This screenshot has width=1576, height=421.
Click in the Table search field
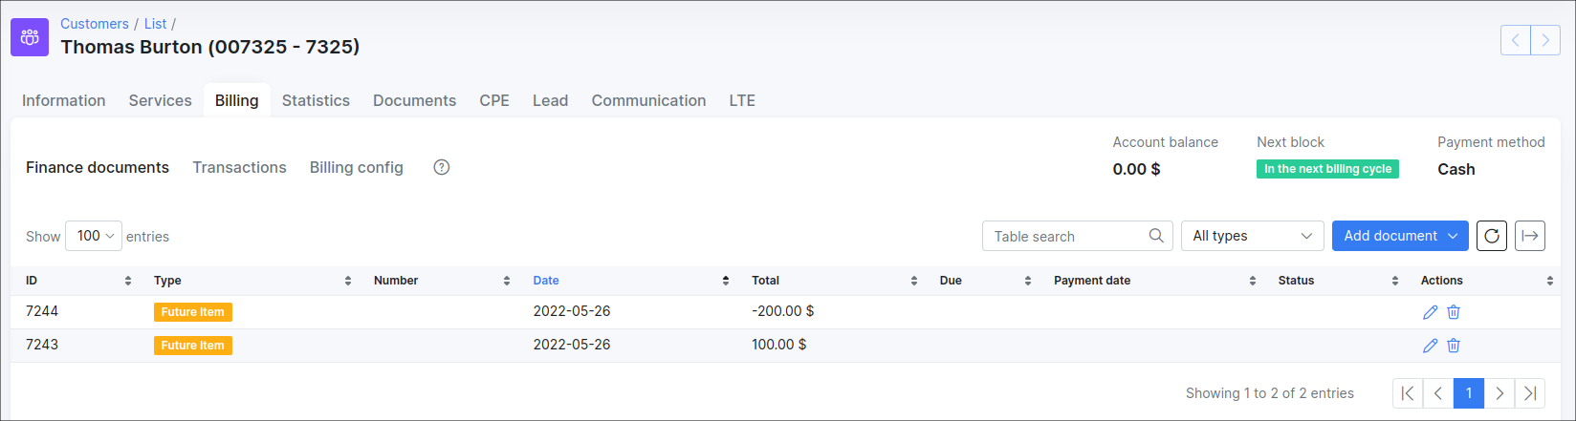click(x=1066, y=236)
